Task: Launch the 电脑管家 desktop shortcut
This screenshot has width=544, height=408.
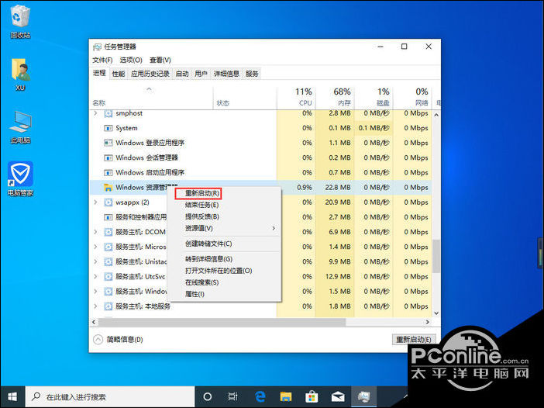Action: pos(20,179)
